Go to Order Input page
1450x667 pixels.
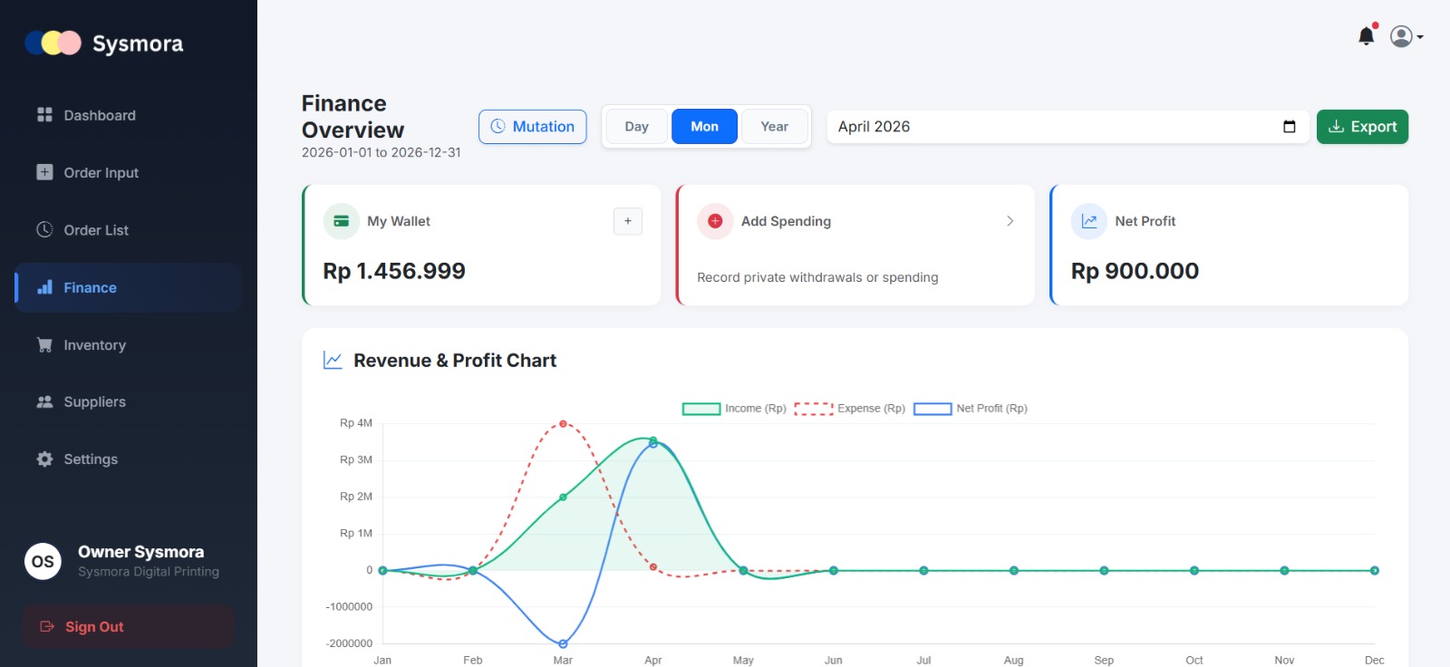click(x=128, y=172)
